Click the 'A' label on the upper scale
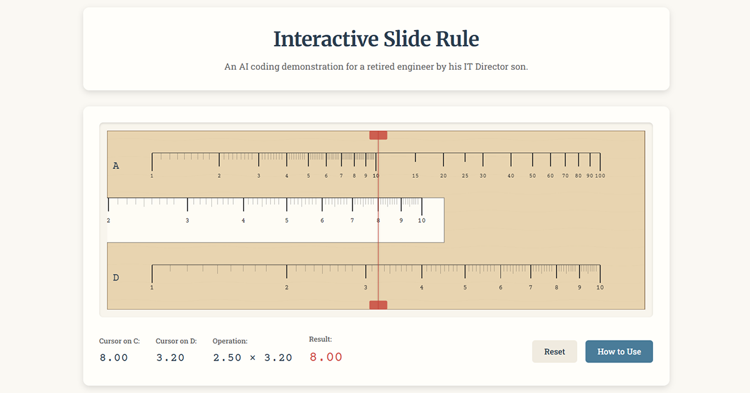750x393 pixels. click(x=116, y=165)
